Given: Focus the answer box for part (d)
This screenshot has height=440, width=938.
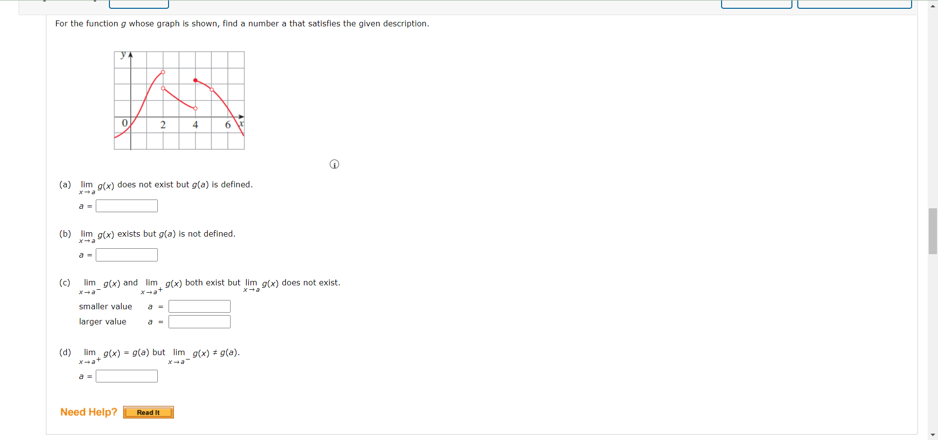Looking at the screenshot, I should (127, 376).
